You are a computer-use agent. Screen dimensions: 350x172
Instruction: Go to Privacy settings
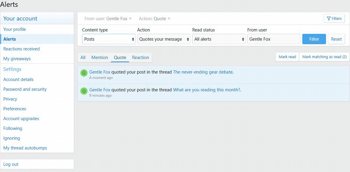37,99
